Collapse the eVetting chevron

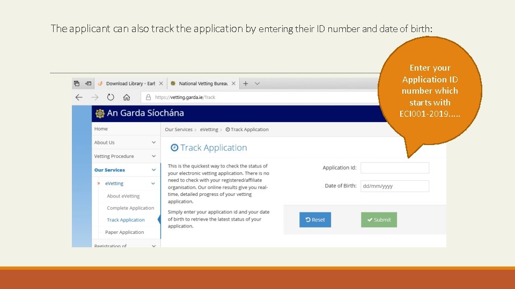[153, 184]
